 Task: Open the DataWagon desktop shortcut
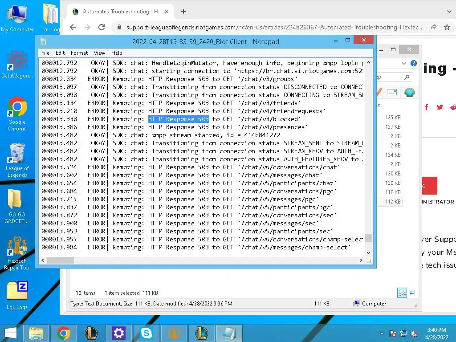[x=17, y=65]
